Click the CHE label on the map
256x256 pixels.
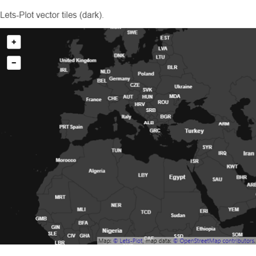coord(113,99)
